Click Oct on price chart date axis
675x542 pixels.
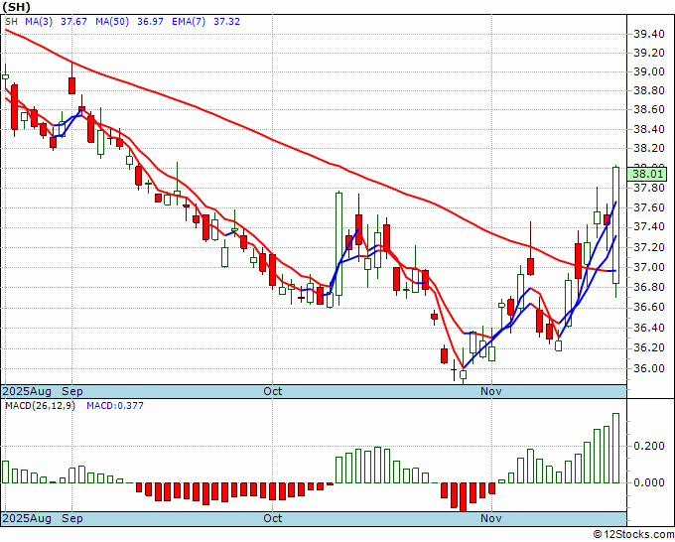click(273, 391)
